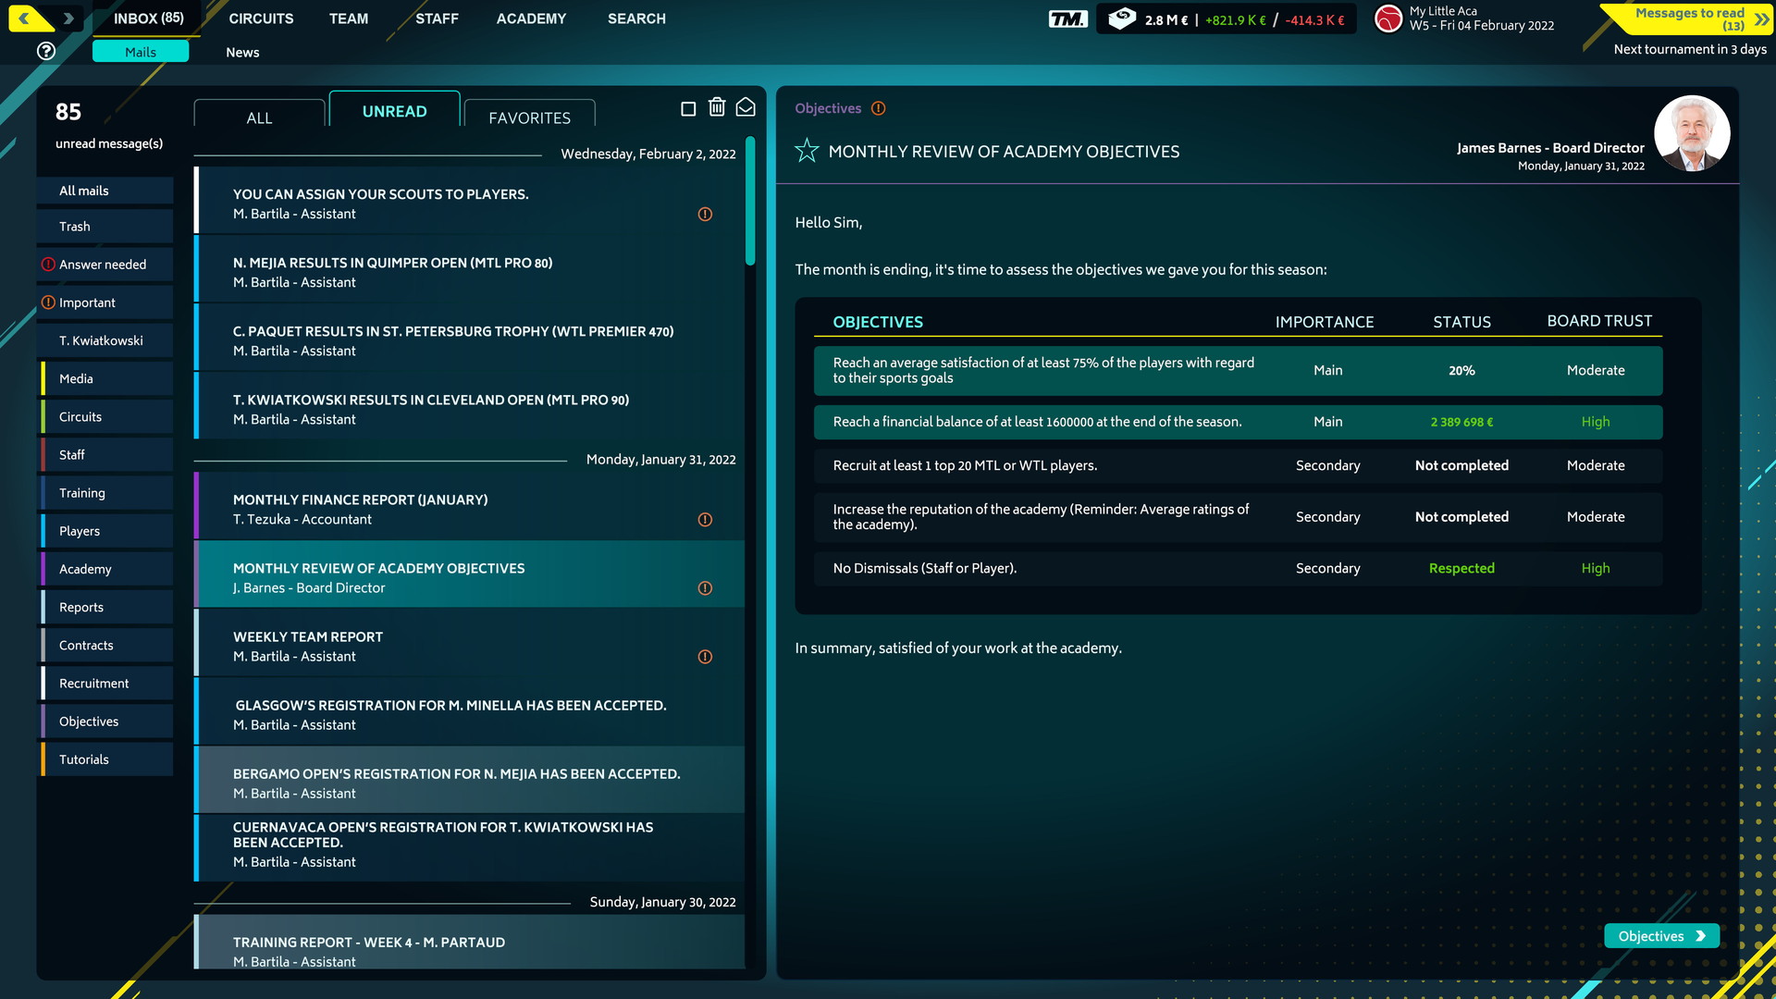The height and width of the screenshot is (999, 1776).
Task: Click the info icon next to Objectives header
Action: 880,108
